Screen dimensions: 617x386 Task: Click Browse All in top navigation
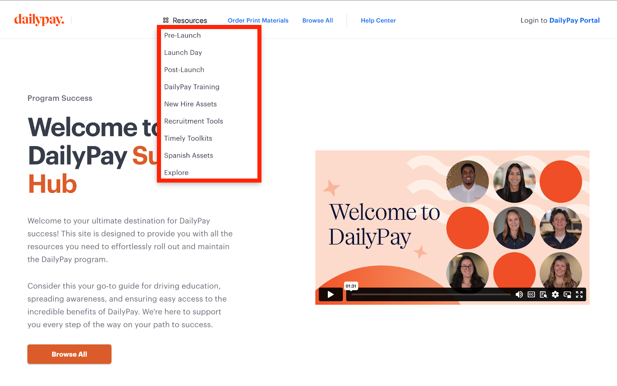[317, 20]
